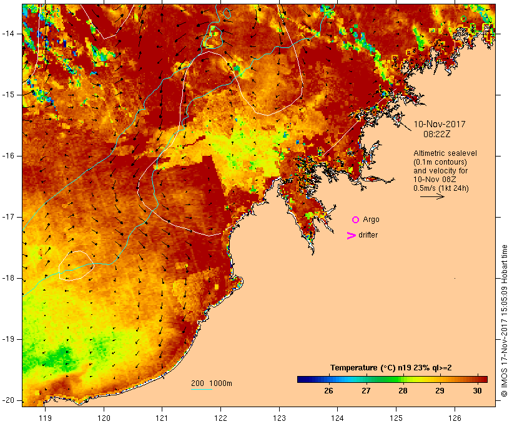Click the latitude axis label -18
This screenshot has height=424, width=512.
pos(8,278)
